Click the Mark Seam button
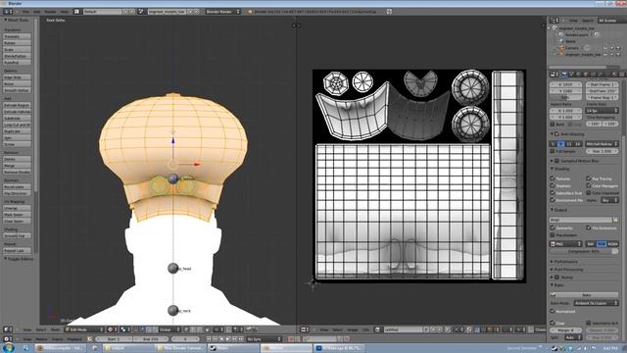Screen dimensions: 627x353 point(18,215)
